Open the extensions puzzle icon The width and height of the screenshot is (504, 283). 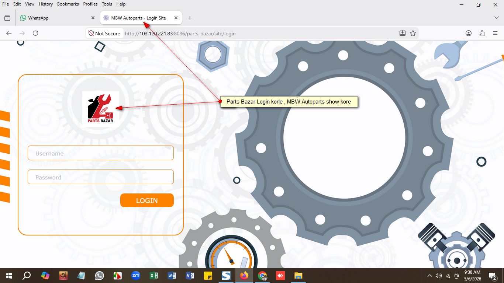pos(482,33)
